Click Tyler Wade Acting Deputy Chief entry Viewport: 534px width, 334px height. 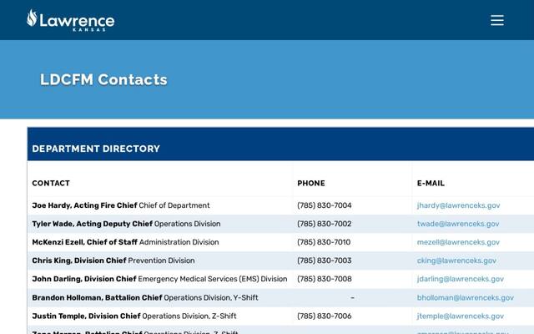126,224
